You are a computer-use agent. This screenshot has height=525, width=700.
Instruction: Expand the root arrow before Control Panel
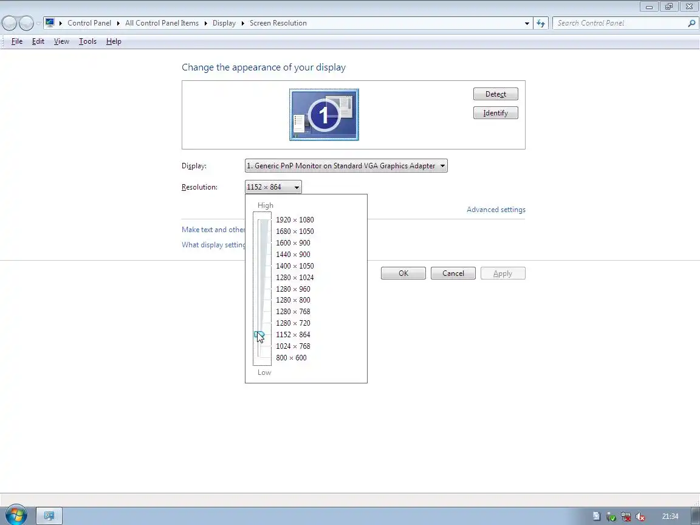tap(61, 23)
